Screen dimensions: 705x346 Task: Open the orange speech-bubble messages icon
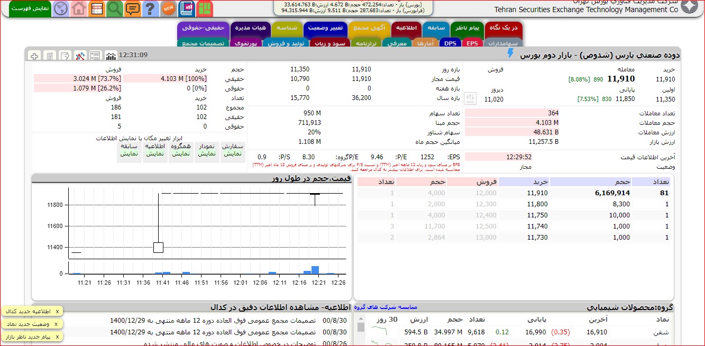(x=133, y=8)
